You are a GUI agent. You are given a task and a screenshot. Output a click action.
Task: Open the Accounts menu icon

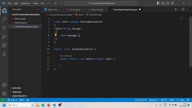(x=4, y=85)
